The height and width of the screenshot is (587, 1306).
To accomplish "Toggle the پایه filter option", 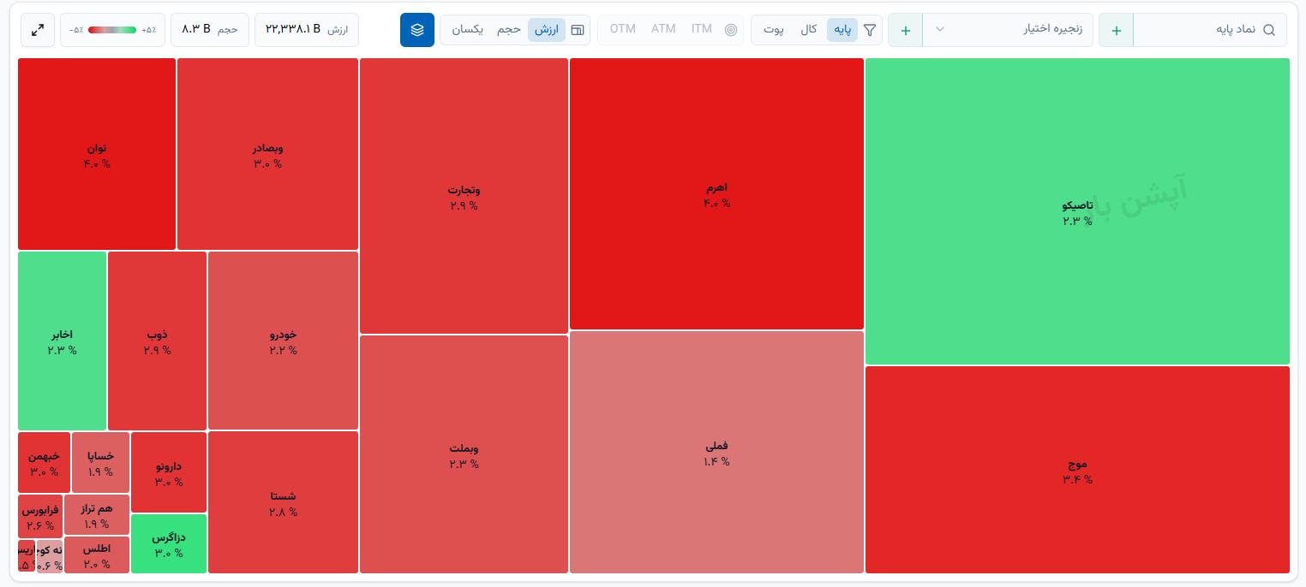I will [843, 30].
